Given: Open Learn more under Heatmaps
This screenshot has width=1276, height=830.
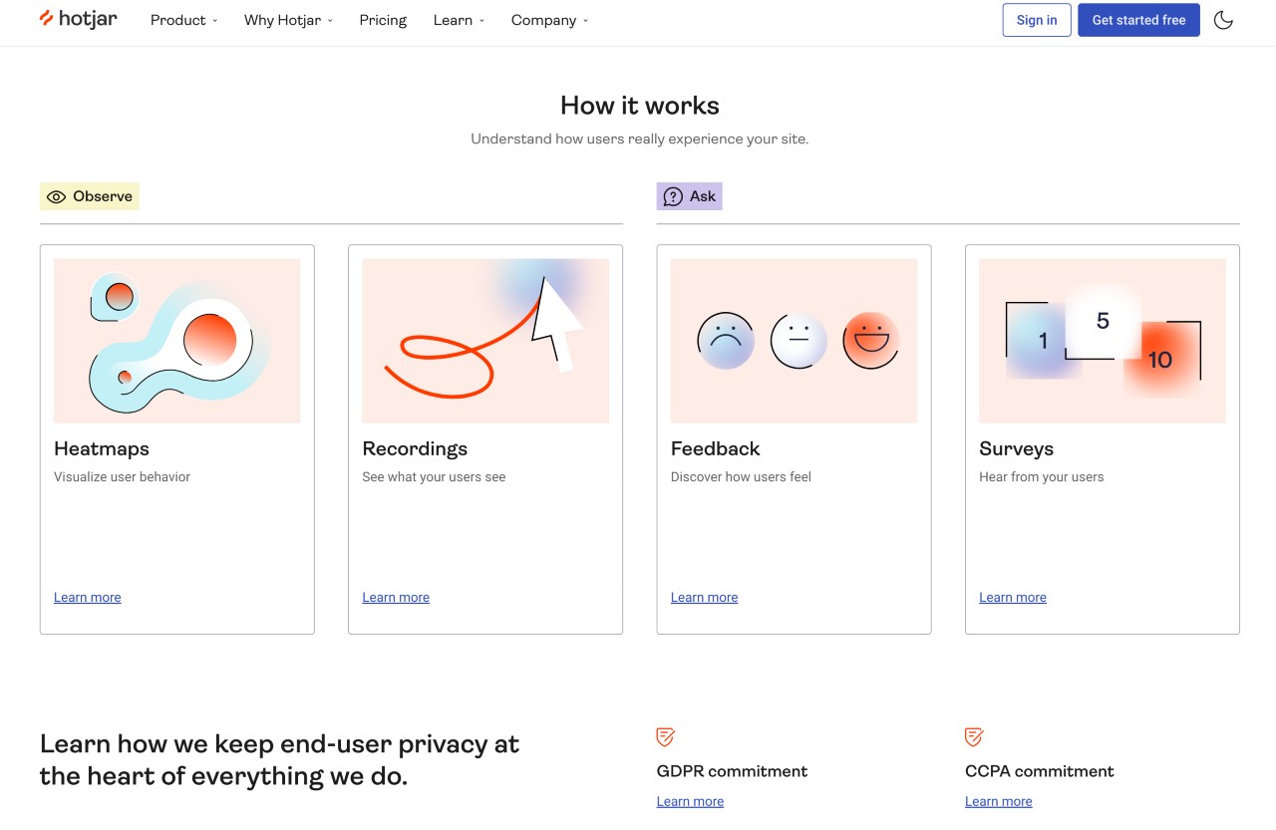Looking at the screenshot, I should tap(87, 597).
